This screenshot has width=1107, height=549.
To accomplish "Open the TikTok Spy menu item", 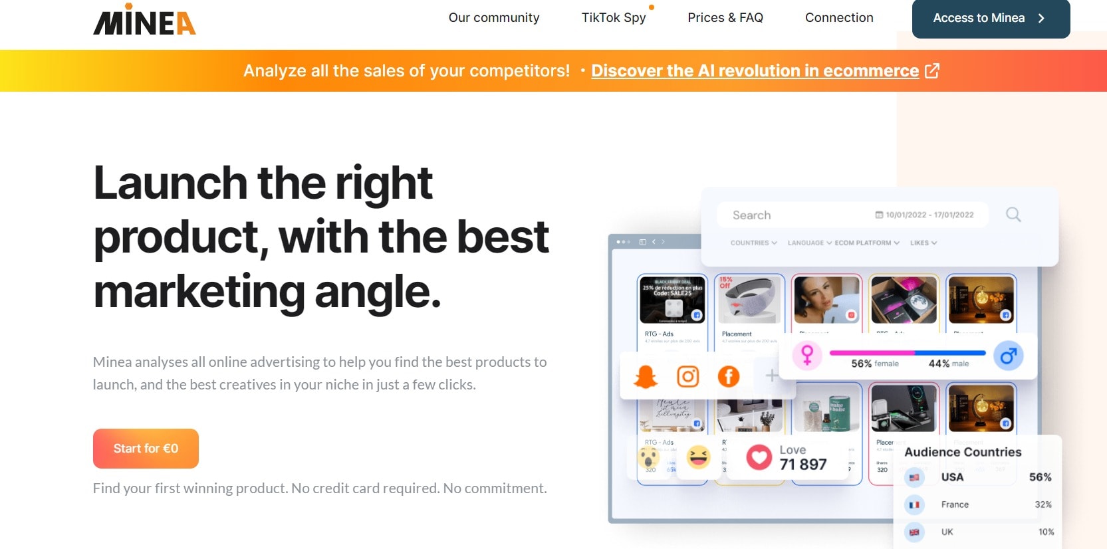I will [x=614, y=18].
